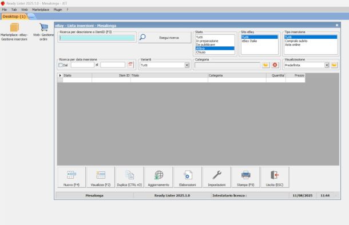Open the Marketplace menu

(x=41, y=10)
